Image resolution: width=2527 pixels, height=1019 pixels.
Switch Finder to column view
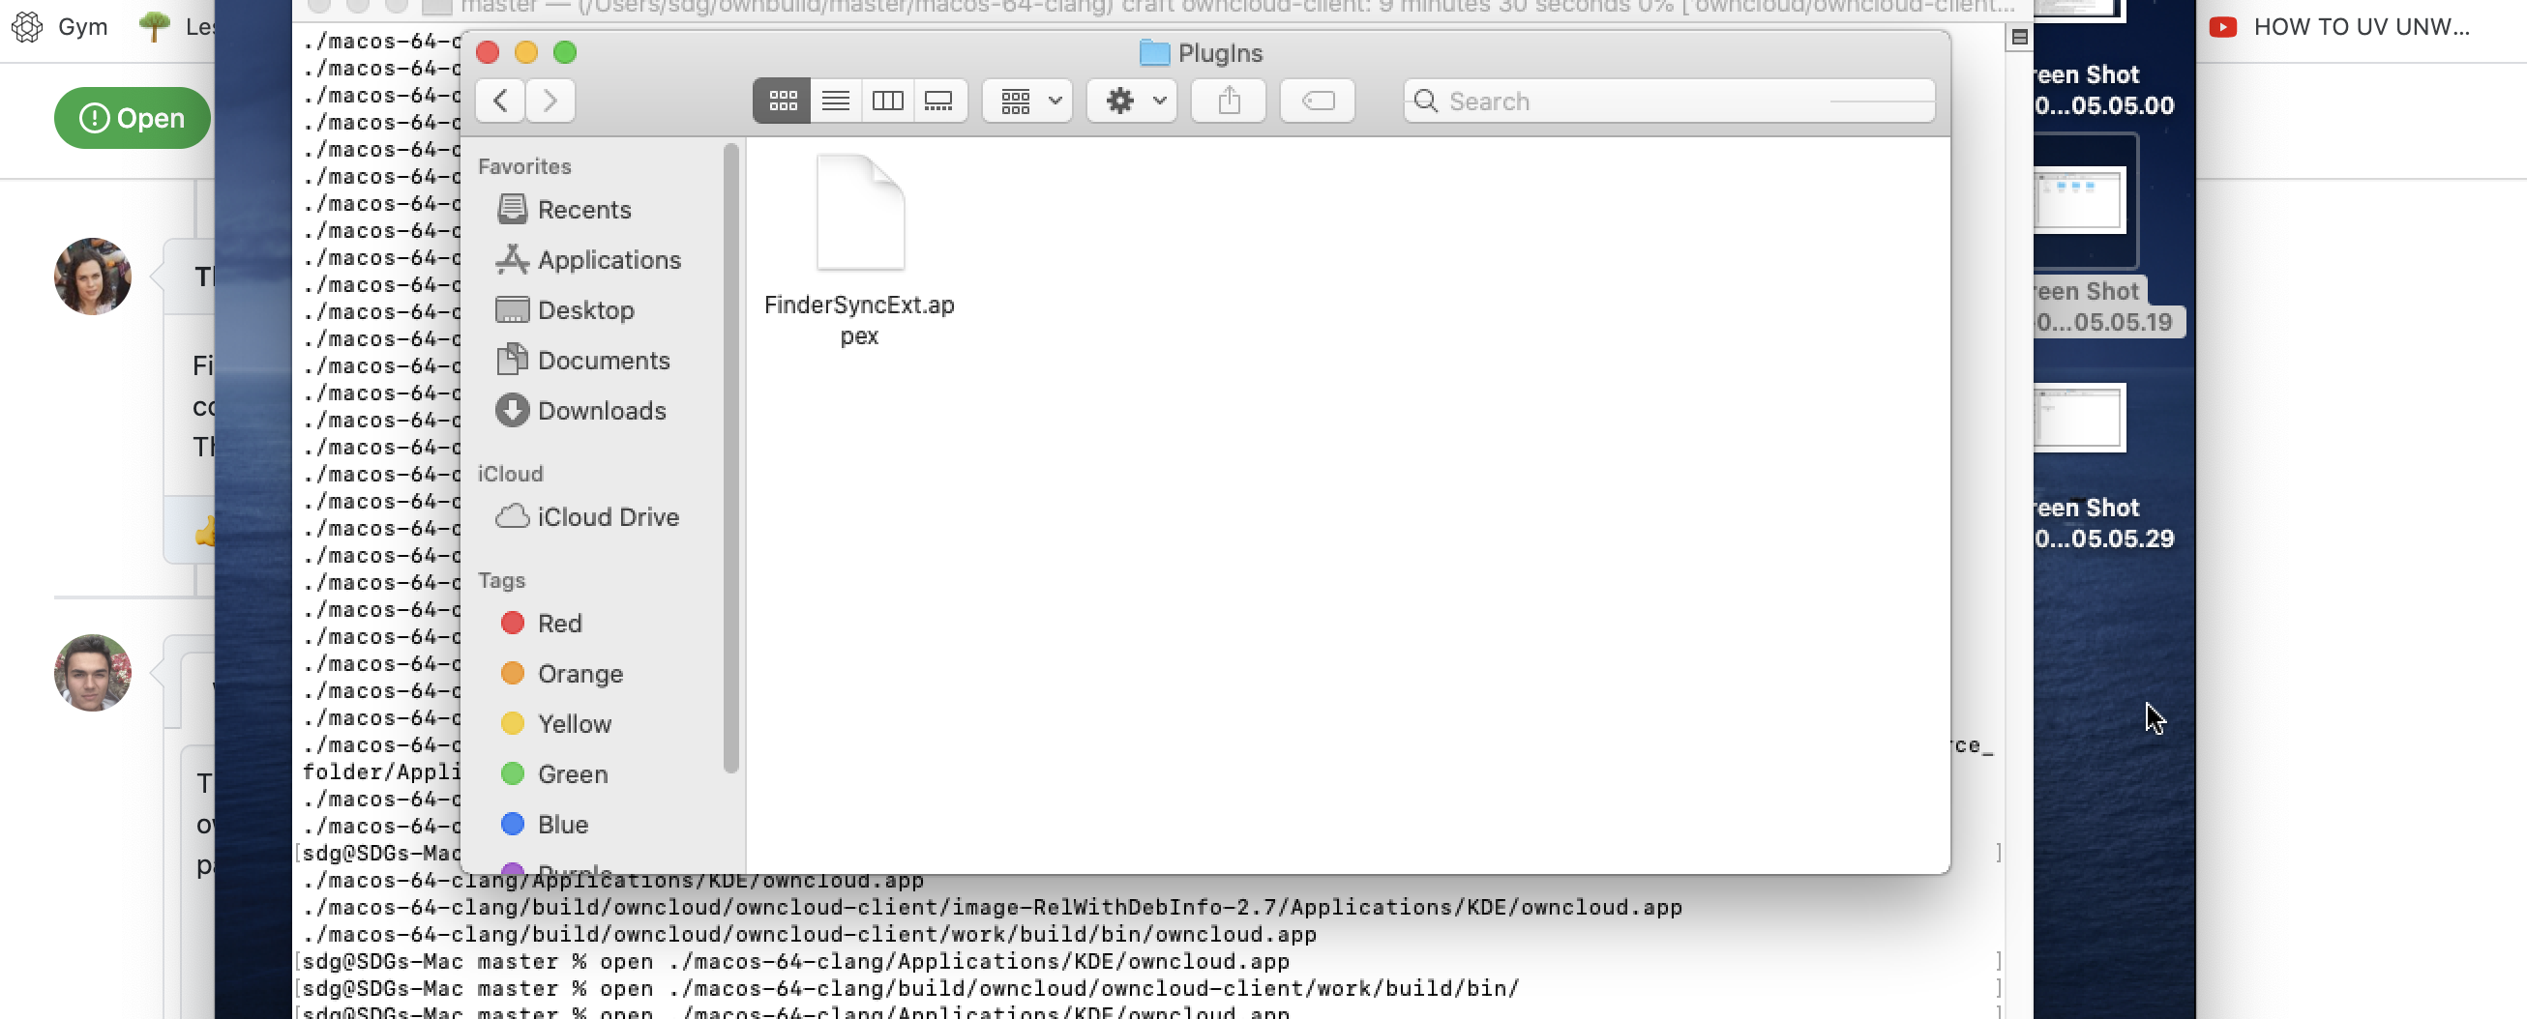888,101
